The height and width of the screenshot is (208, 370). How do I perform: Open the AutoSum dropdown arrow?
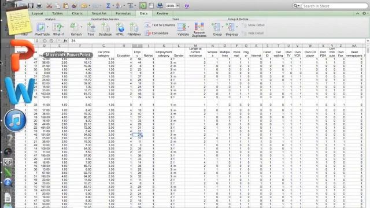click(x=113, y=6)
